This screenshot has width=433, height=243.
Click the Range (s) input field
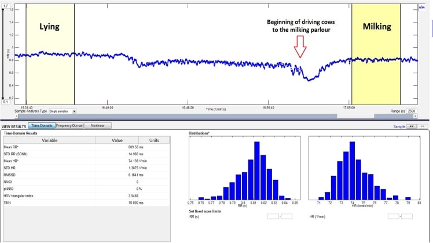click(412, 110)
